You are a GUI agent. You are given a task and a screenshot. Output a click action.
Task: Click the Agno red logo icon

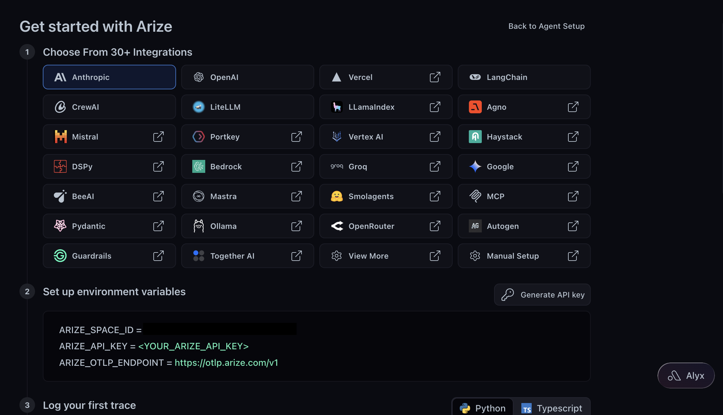click(475, 107)
